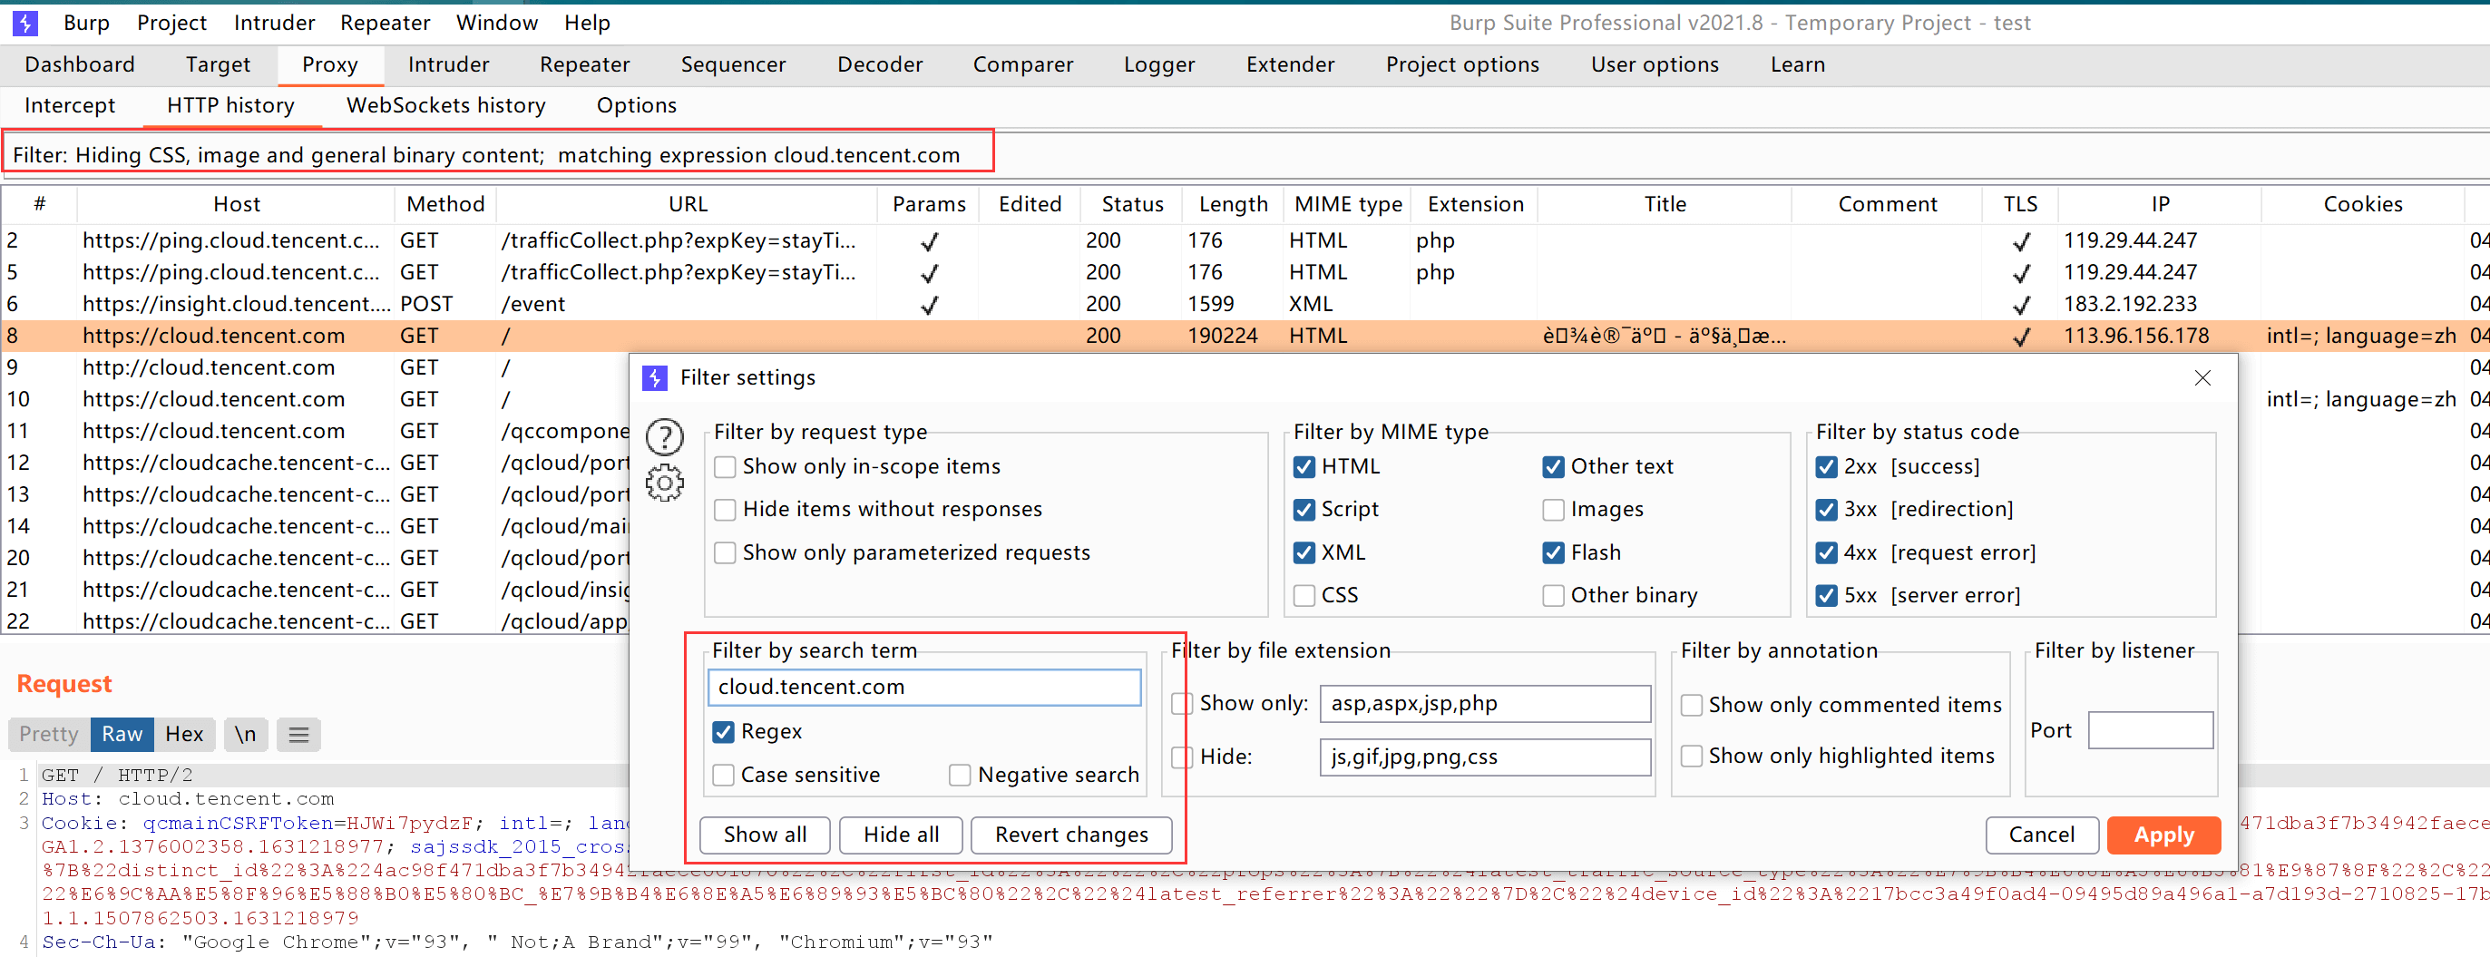Screen dimensions: 2490x957
Task: Open the request hamburger menu icon
Action: [298, 735]
